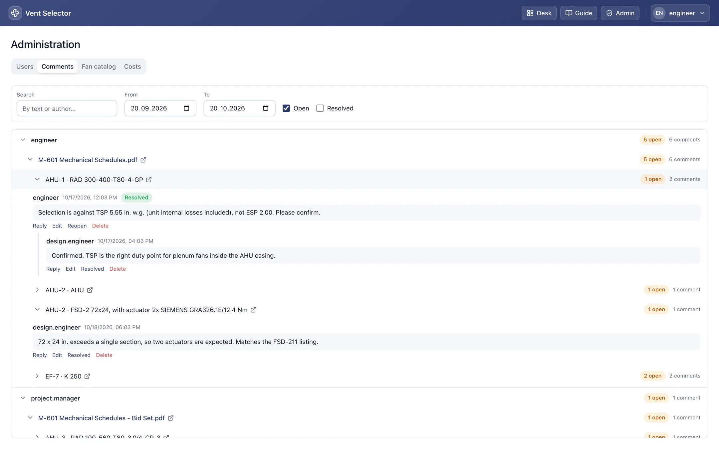Collapse the M-601 Mechanical Schedules.pdf group
This screenshot has width=719, height=449.
click(x=30, y=160)
